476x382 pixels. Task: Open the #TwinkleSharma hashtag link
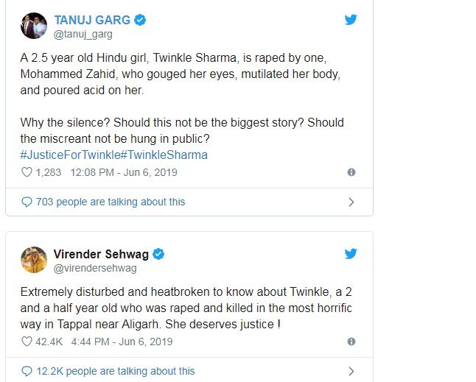click(167, 155)
